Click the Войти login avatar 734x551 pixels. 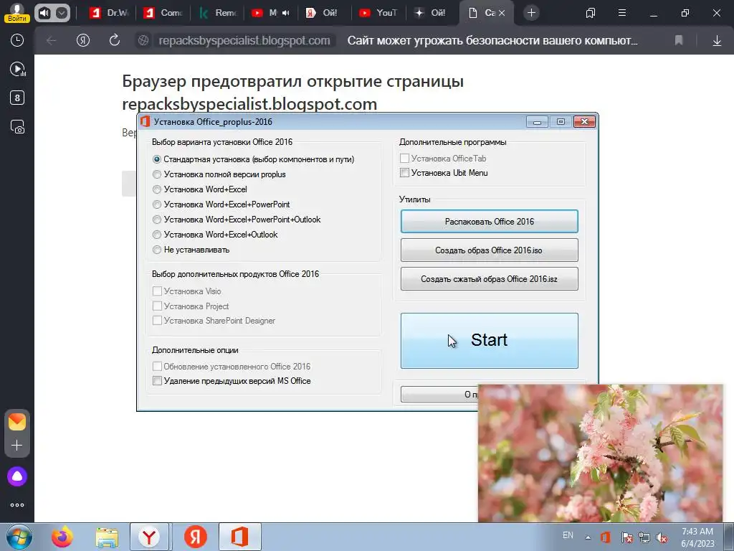coord(17,12)
